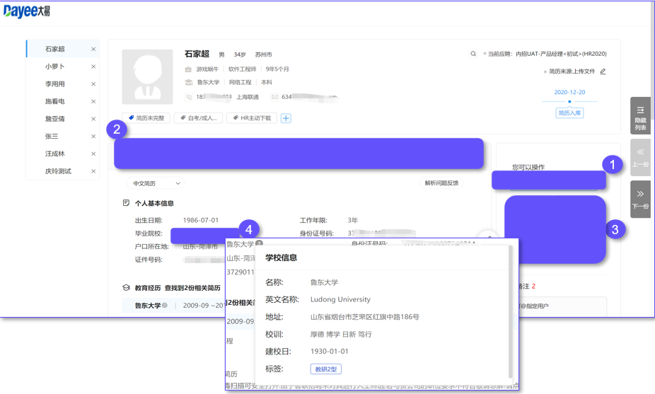
Task: Select candidate 李用用 in the list
Action: (x=54, y=84)
